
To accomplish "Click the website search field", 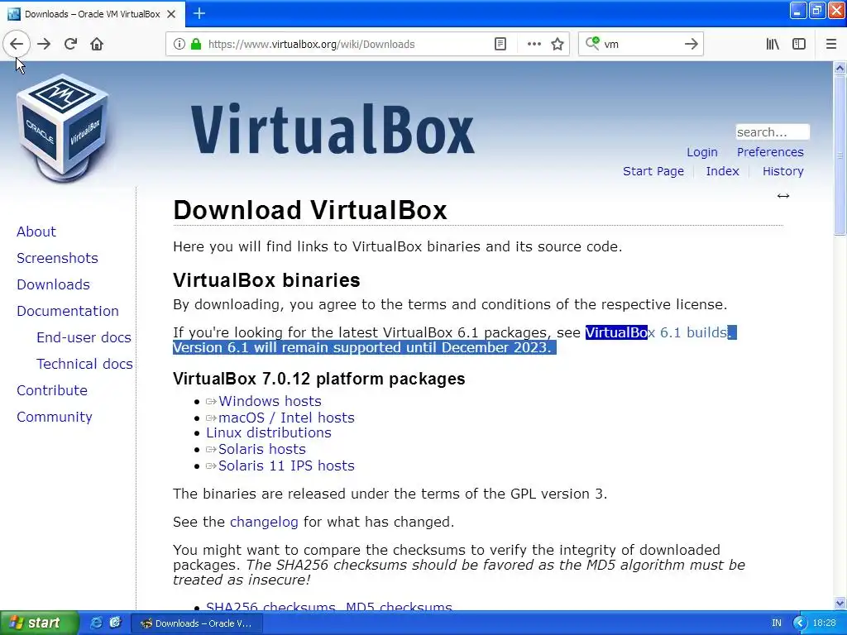I will 773,131.
